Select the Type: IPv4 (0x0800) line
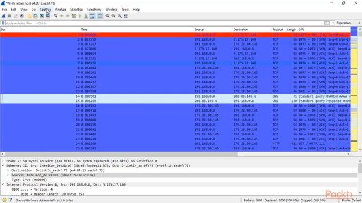 pyautogui.click(x=29, y=180)
